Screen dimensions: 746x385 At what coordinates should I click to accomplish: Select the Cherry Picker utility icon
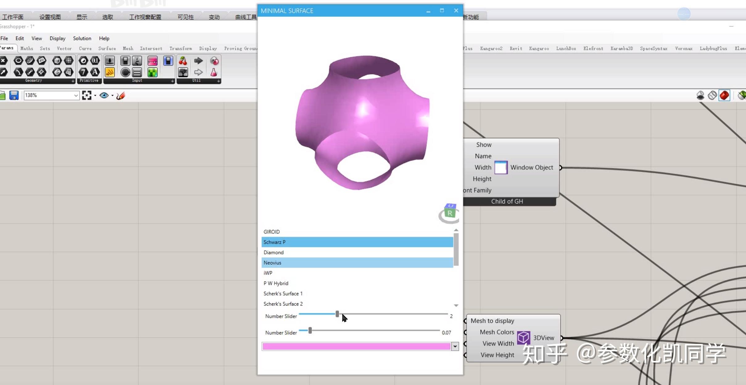click(183, 61)
